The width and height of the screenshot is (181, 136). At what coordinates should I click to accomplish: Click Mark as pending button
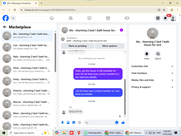pos(77,46)
